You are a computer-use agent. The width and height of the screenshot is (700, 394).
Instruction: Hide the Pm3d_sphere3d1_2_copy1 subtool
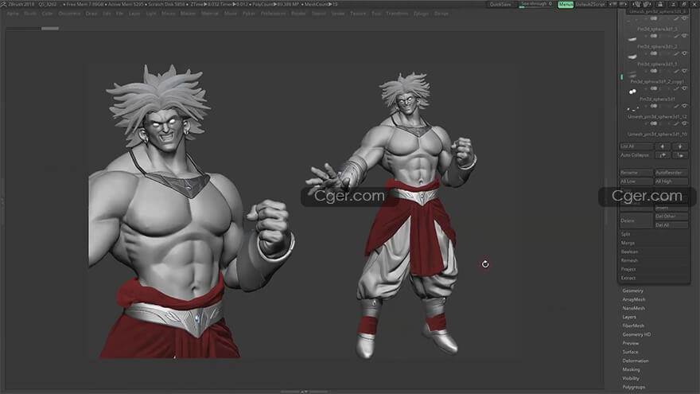(684, 89)
